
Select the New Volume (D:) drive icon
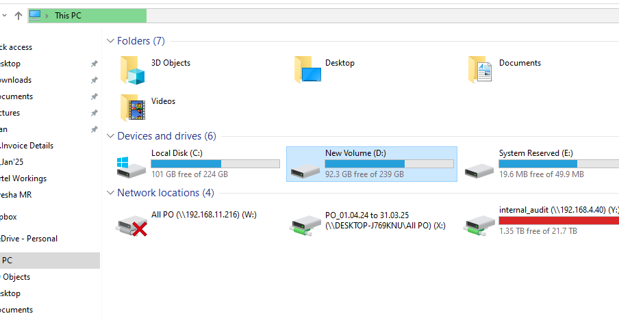[305, 170]
